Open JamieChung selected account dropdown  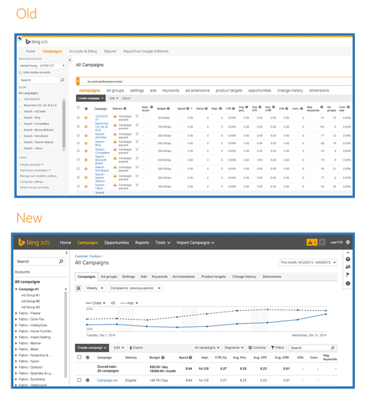click(42, 66)
